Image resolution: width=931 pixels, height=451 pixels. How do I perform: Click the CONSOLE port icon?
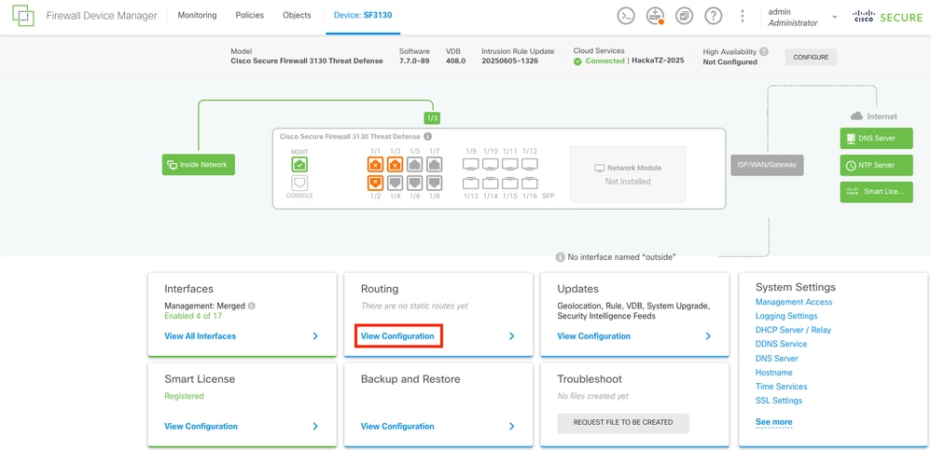[299, 183]
